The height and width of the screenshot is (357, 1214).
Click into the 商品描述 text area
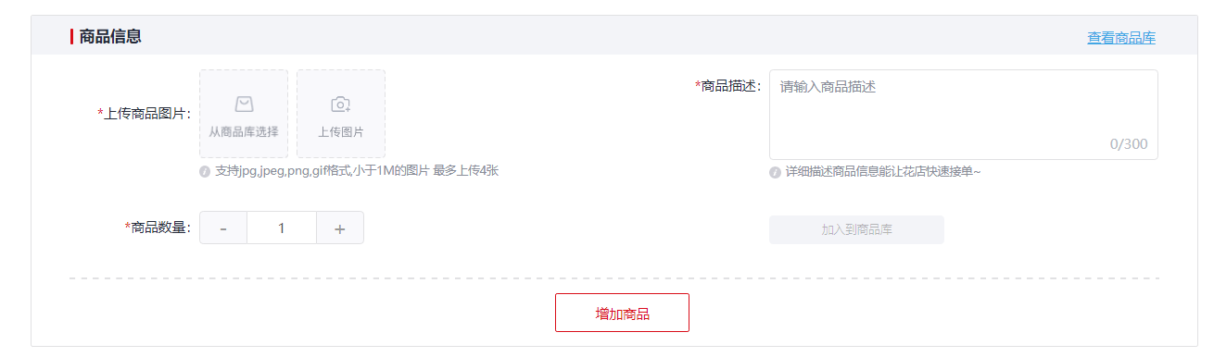click(963, 115)
